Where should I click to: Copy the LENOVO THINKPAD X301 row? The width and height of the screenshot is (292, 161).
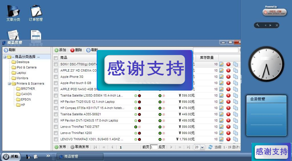(236, 139)
